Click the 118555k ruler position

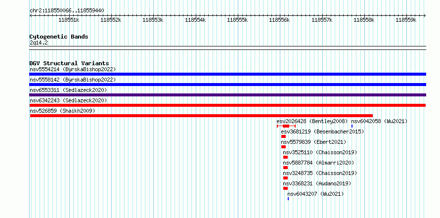[237, 20]
